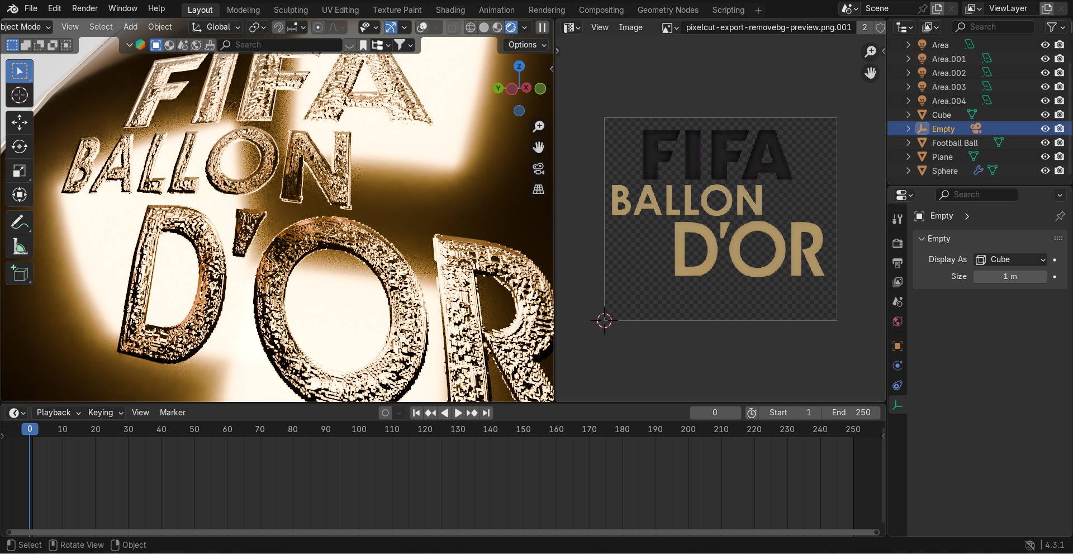This screenshot has width=1073, height=554.
Task: Open the Physics properties tab
Action: [898, 366]
